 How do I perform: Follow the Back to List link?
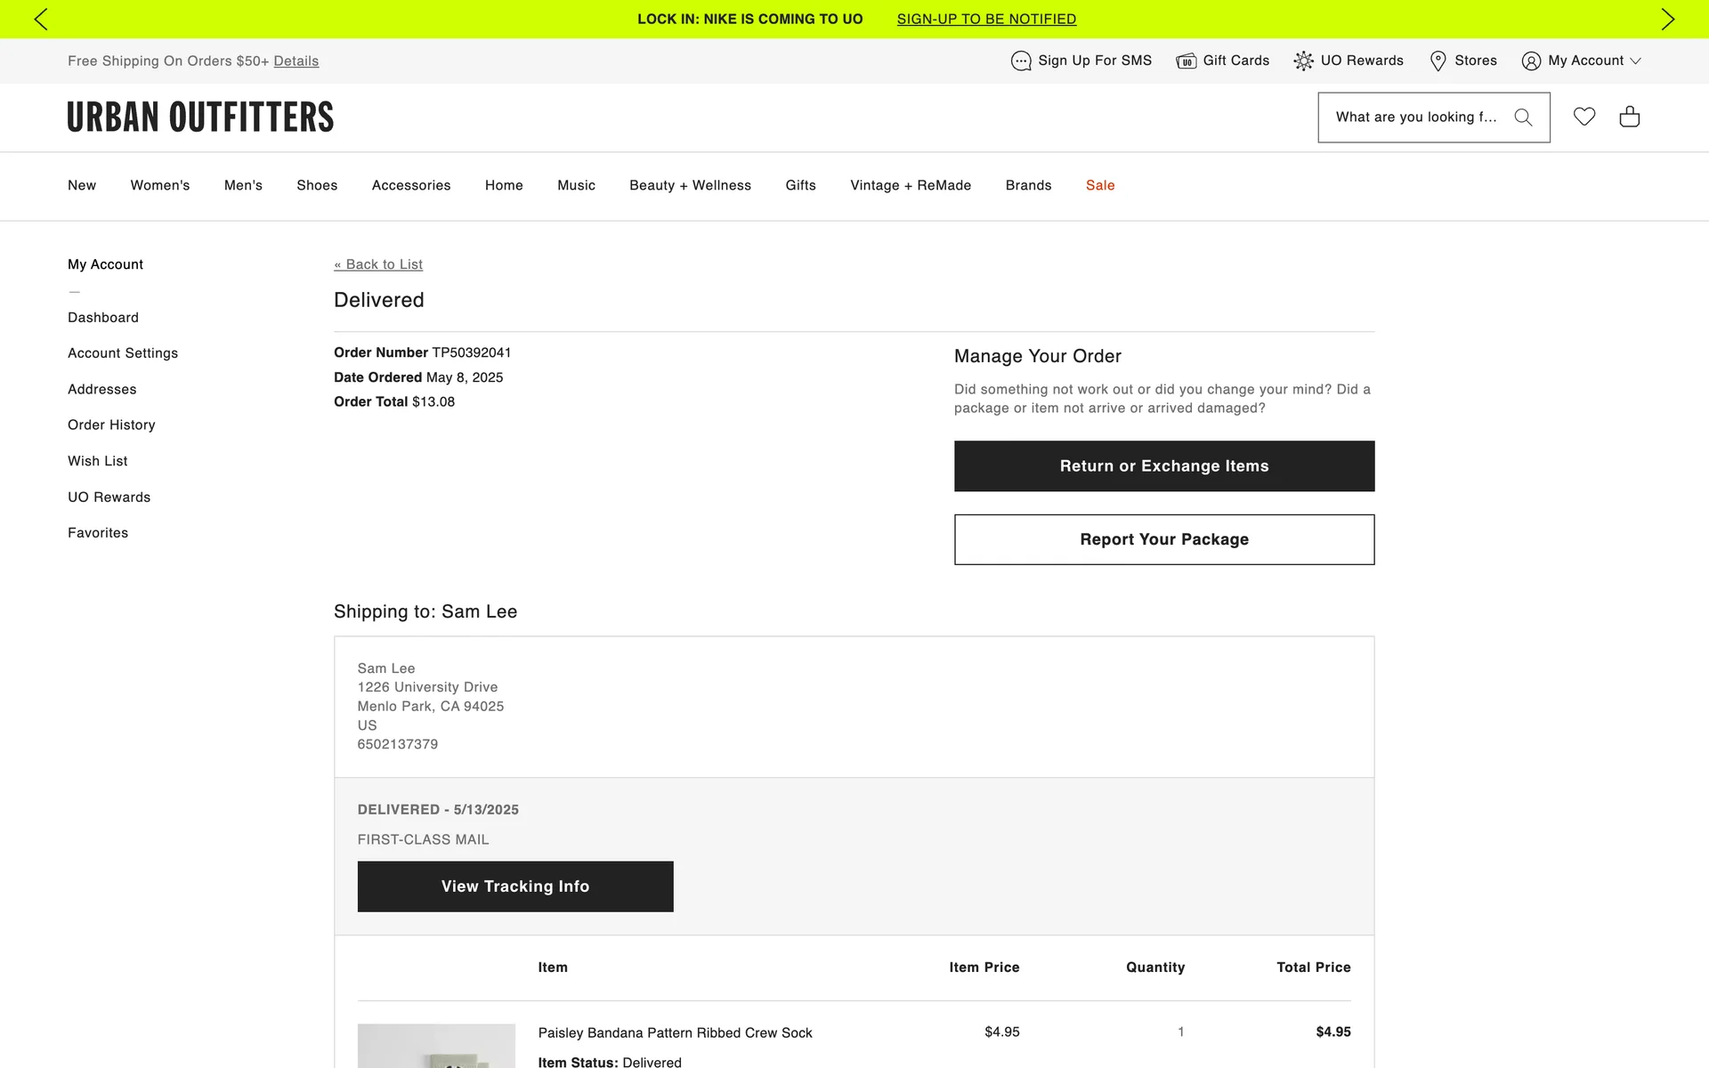378,264
